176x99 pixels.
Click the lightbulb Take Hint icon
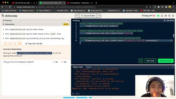(x=26, y=43)
